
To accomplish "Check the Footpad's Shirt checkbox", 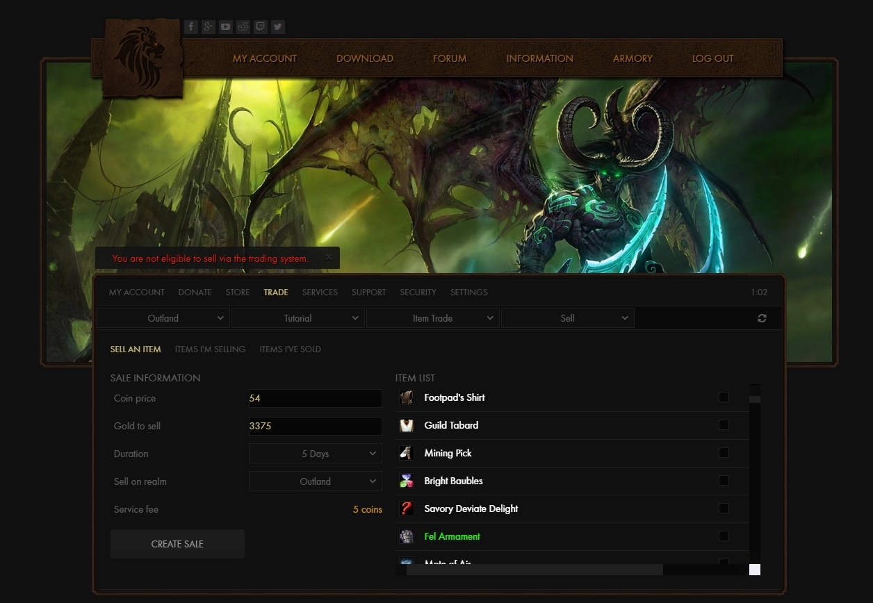I will 724,397.
